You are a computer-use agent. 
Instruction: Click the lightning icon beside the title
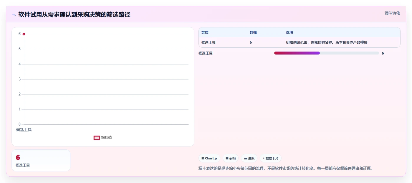[x=14, y=15]
